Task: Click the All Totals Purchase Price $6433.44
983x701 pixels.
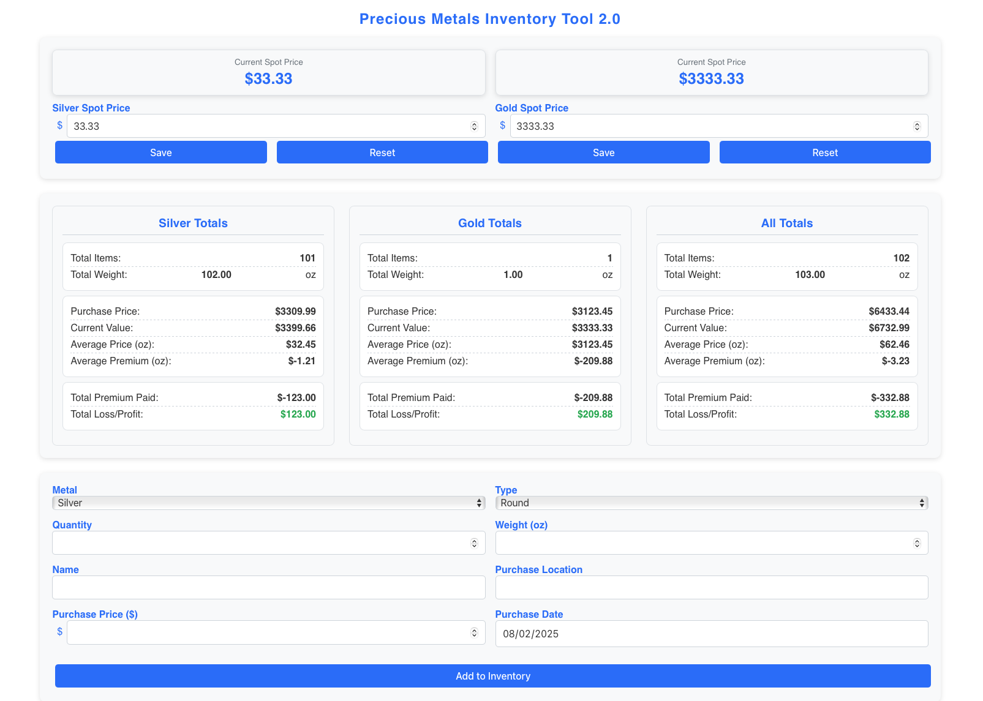Action: pyautogui.click(x=889, y=312)
